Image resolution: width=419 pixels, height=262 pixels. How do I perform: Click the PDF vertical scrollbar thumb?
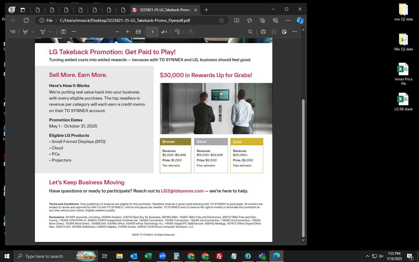tap(303, 168)
